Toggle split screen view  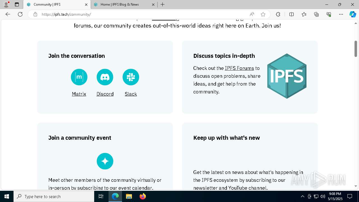(291, 14)
